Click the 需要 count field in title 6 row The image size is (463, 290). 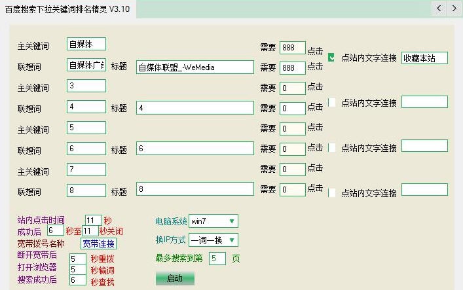[x=292, y=149]
